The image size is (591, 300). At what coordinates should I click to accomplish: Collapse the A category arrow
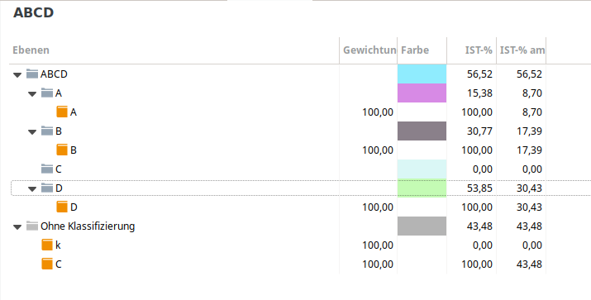[32, 93]
